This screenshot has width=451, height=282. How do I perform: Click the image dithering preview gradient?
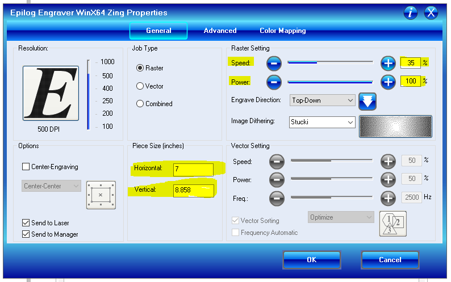[x=395, y=127]
